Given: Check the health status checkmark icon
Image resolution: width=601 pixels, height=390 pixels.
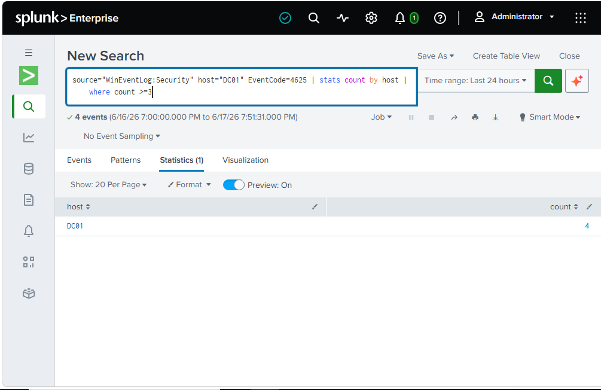Looking at the screenshot, I should pyautogui.click(x=285, y=17).
